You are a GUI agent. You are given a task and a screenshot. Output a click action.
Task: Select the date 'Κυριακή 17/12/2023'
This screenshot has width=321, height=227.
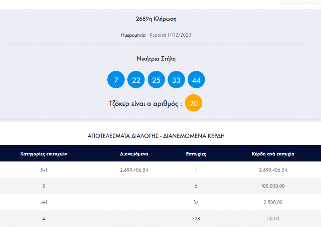(x=170, y=35)
